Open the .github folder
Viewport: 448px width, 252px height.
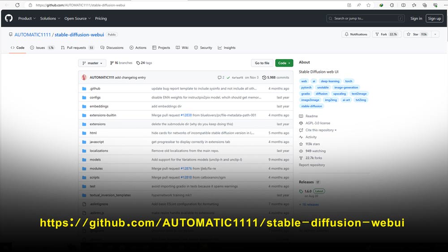[95, 89]
